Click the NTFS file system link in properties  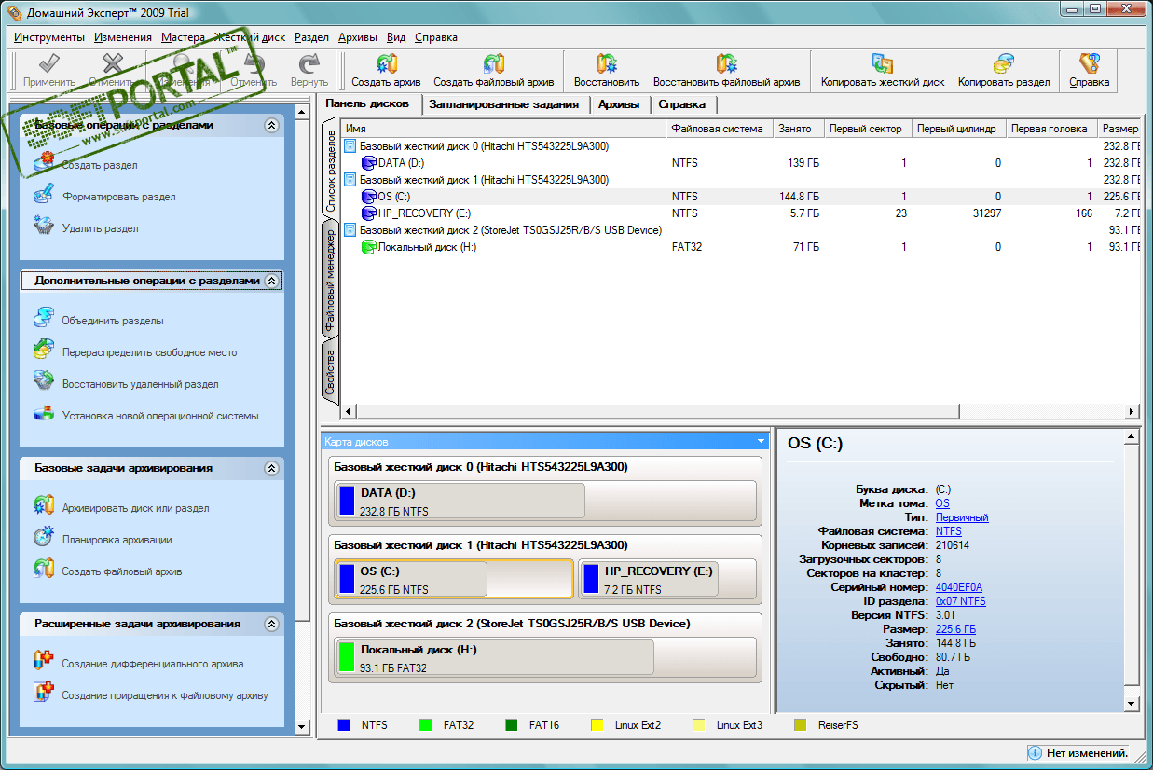(948, 531)
